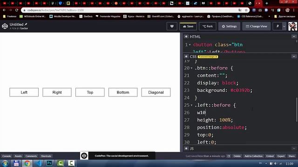The image size is (298, 167).
Task: Open Visual Studio Code from taskbar
Action: pos(39,163)
